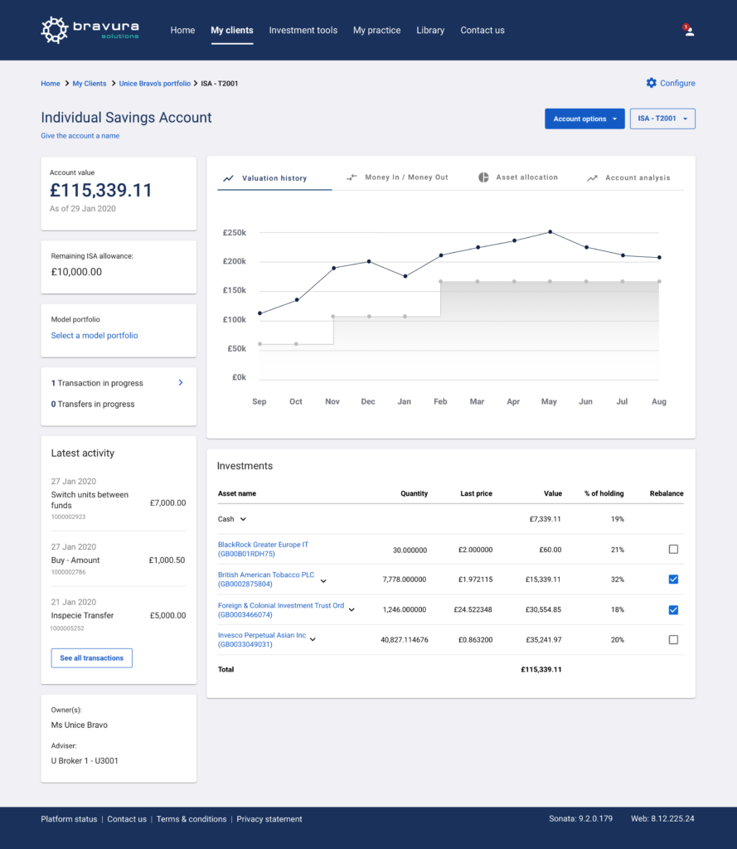Go to Home in top navigation
The image size is (737, 849).
pyautogui.click(x=182, y=31)
